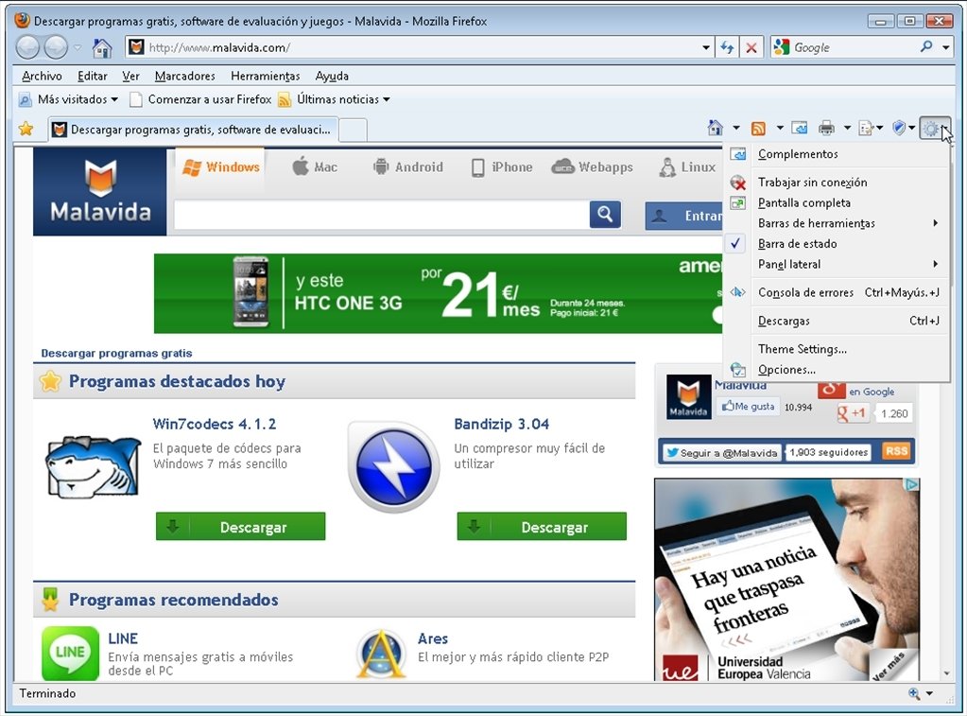Image resolution: width=967 pixels, height=716 pixels.
Task: Click the gear tools icon
Action: 931,129
